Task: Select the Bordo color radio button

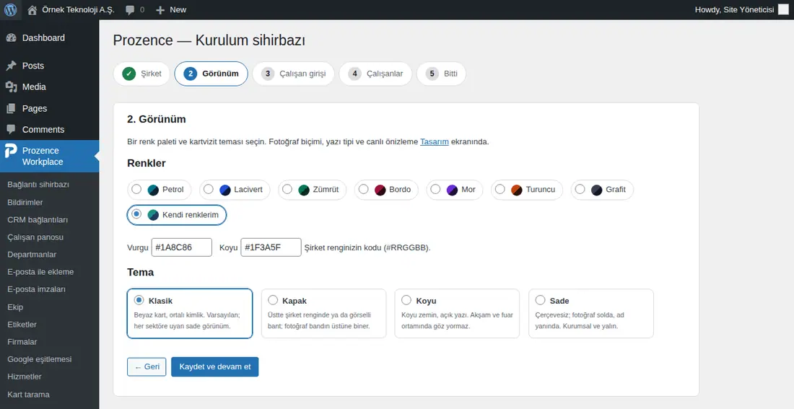Action: coord(363,189)
